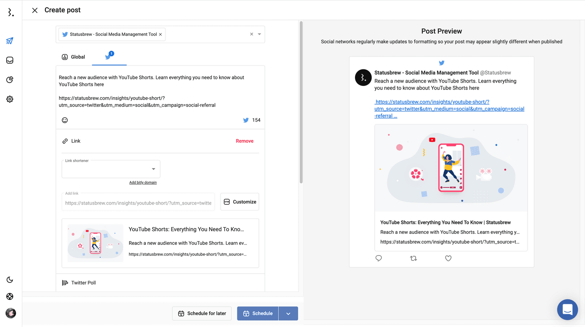Switch to the Global tab

click(73, 57)
